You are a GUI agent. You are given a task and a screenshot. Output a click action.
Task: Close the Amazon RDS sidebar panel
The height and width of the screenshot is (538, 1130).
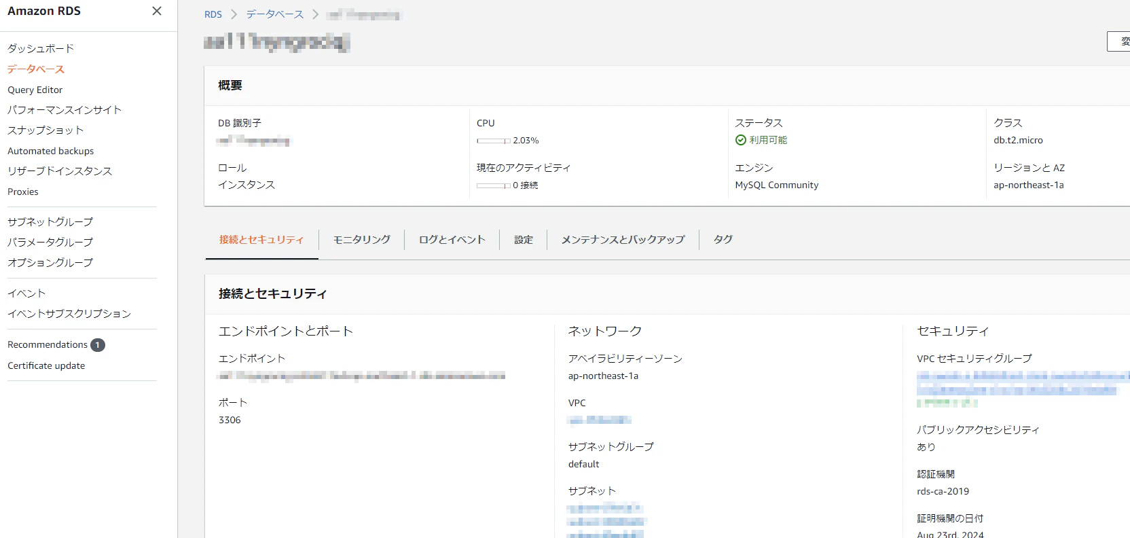(157, 11)
